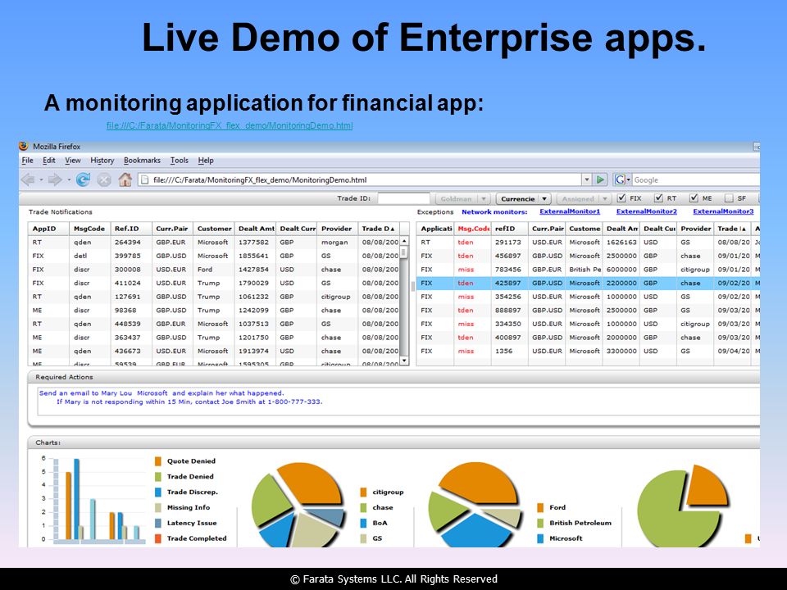
Task: Open the ExternalMonitor2 link
Action: click(x=647, y=211)
